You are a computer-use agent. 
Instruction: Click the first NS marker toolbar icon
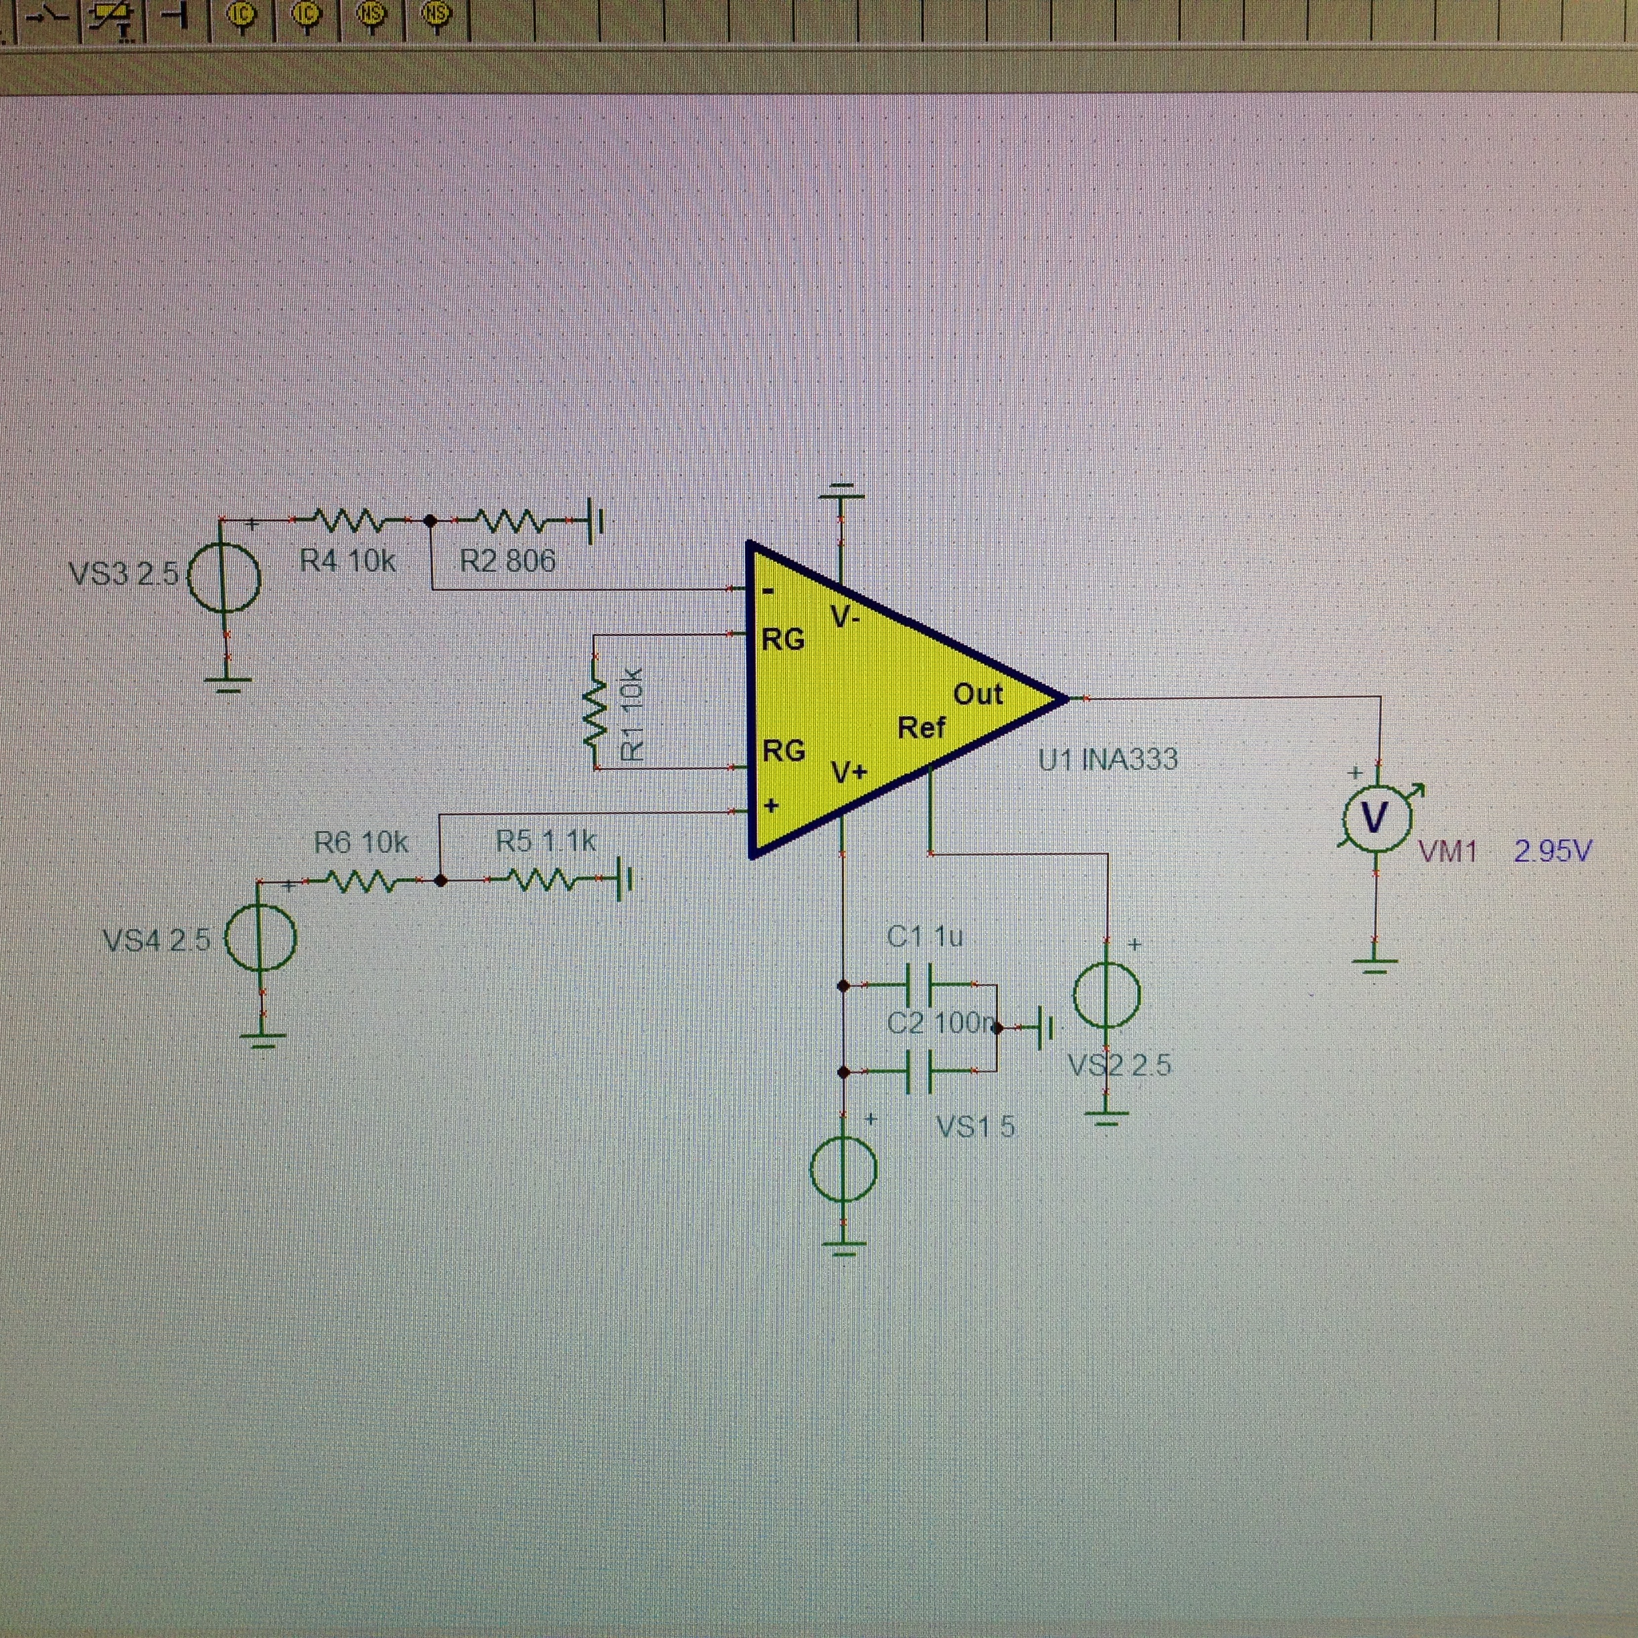[371, 15]
